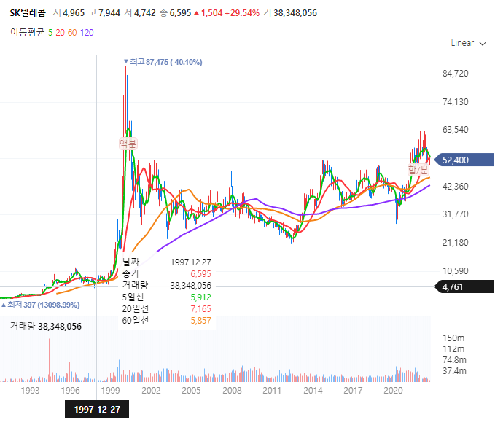Click the header high price 7,944
Viewport: 495px width, 425px height.
click(x=109, y=13)
